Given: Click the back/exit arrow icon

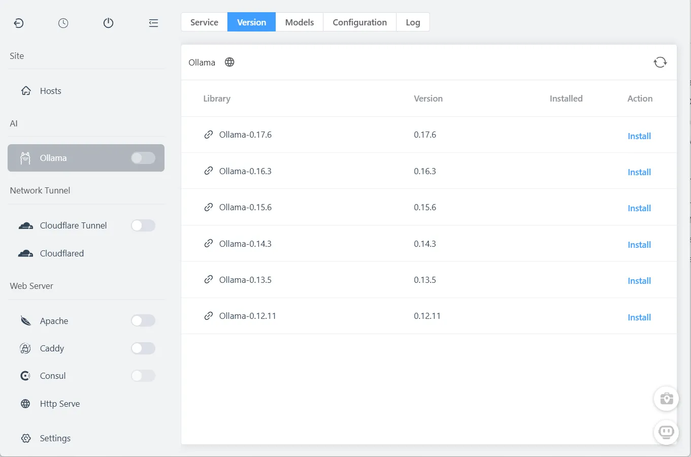Looking at the screenshot, I should point(19,23).
